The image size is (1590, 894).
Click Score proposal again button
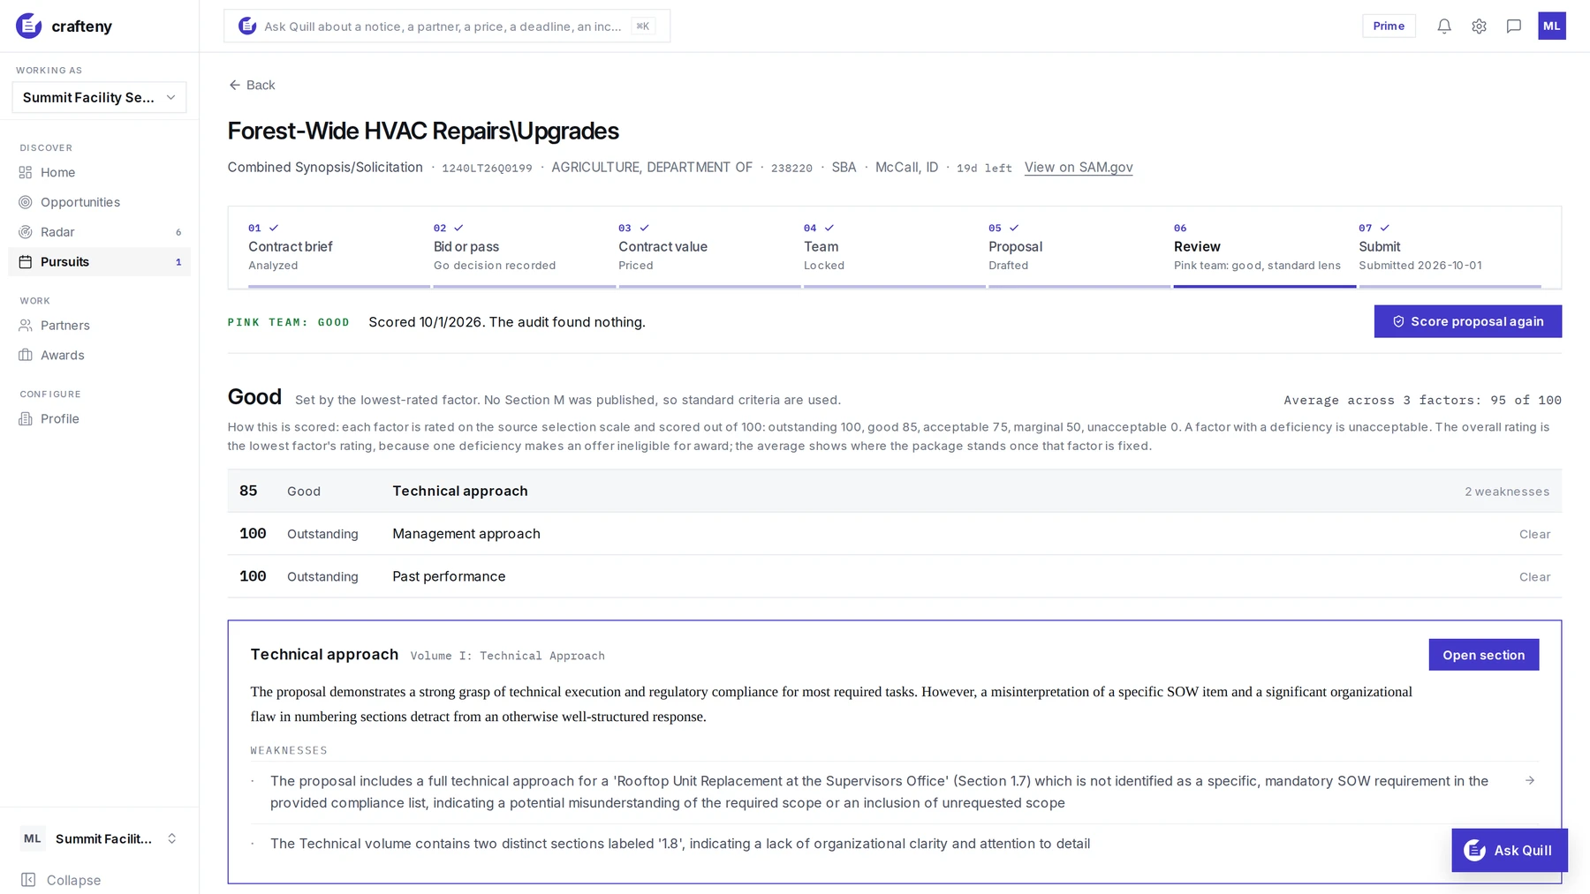click(1467, 321)
